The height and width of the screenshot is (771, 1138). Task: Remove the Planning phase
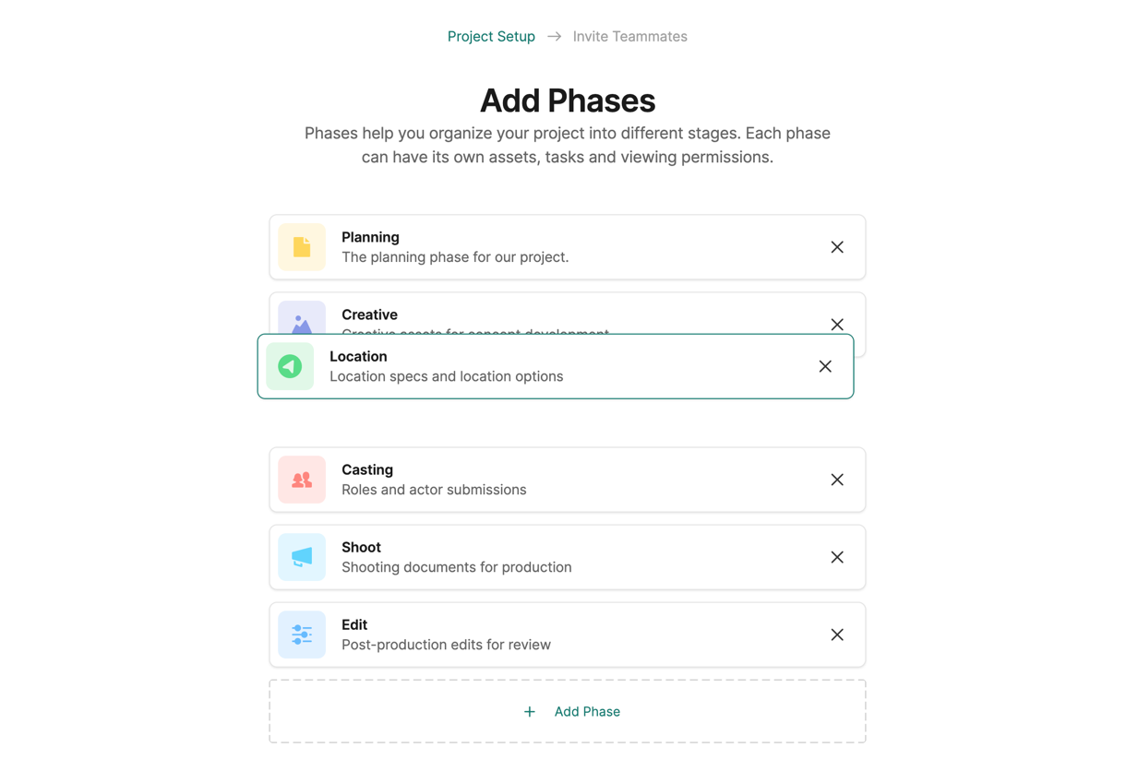(x=837, y=247)
